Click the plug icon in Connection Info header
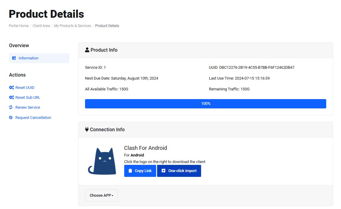Image resolution: width=341 pixels, height=209 pixels. pos(87,130)
